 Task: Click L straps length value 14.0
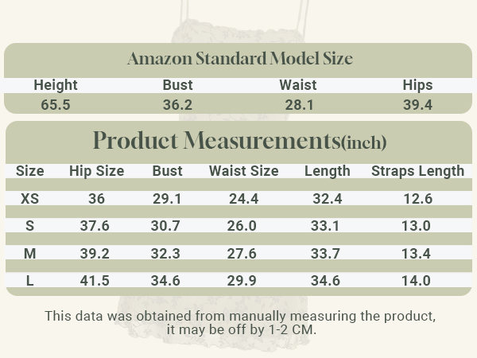tap(416, 281)
